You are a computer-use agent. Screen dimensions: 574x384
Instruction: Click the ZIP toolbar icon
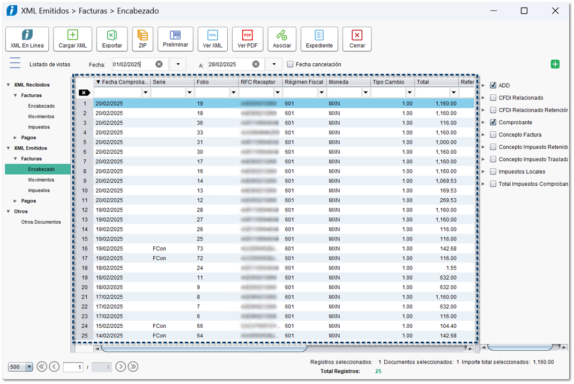coord(143,39)
